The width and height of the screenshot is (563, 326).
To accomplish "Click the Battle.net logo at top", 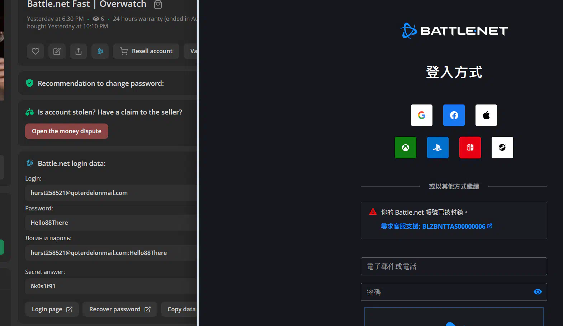I will pyautogui.click(x=454, y=31).
